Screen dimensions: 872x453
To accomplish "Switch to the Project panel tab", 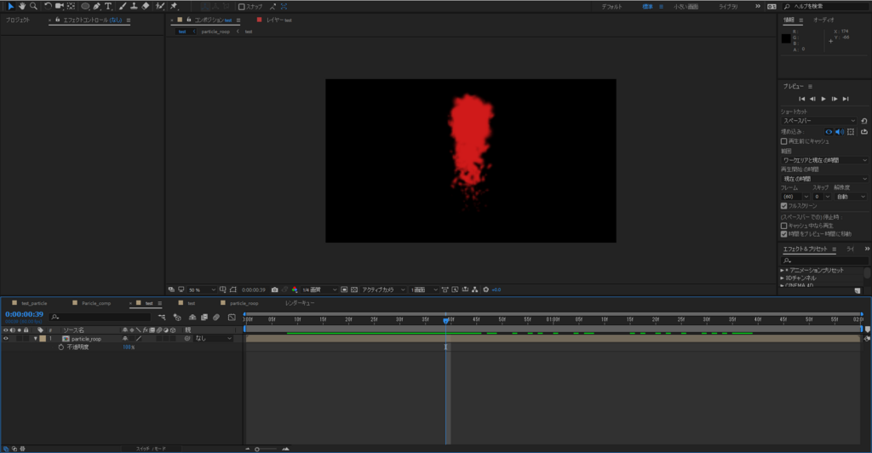I will point(18,20).
